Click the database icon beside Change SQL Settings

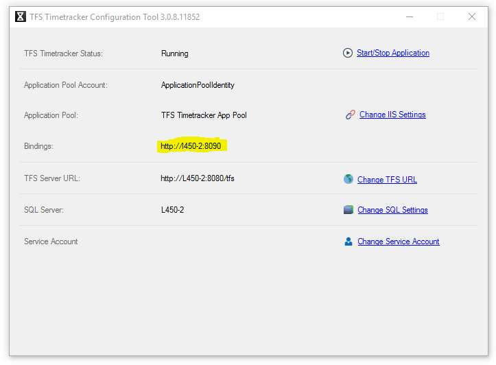pos(349,210)
